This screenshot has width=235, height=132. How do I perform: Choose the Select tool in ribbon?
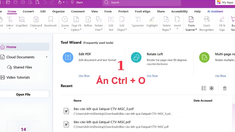10,22
